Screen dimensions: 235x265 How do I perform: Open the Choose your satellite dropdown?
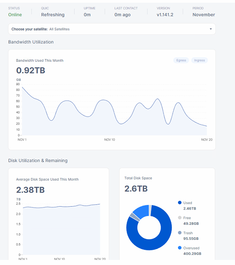click(112, 29)
